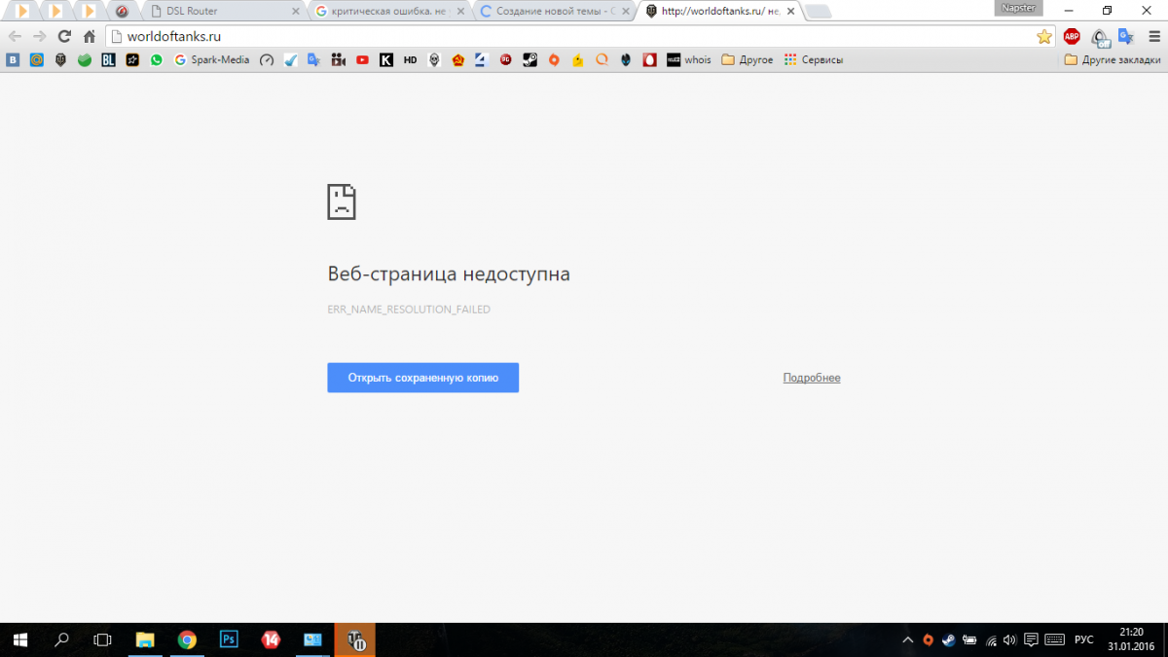The height and width of the screenshot is (657, 1168).
Task: Toggle the extension showing off badge
Action: tap(1100, 37)
